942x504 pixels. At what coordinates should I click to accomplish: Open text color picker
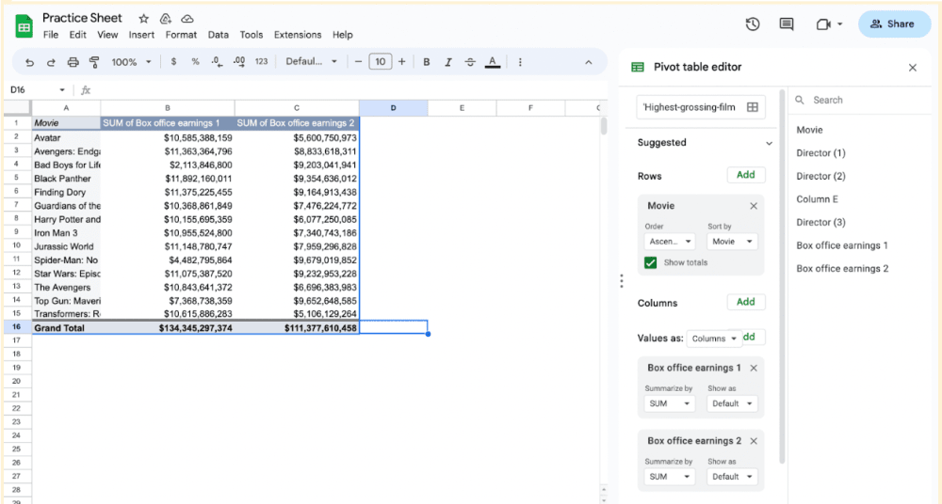(493, 62)
